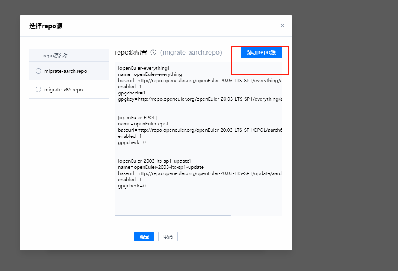Select the migrate-aarch.repo radio button
Viewport: 398px width, 271px height.
click(38, 71)
